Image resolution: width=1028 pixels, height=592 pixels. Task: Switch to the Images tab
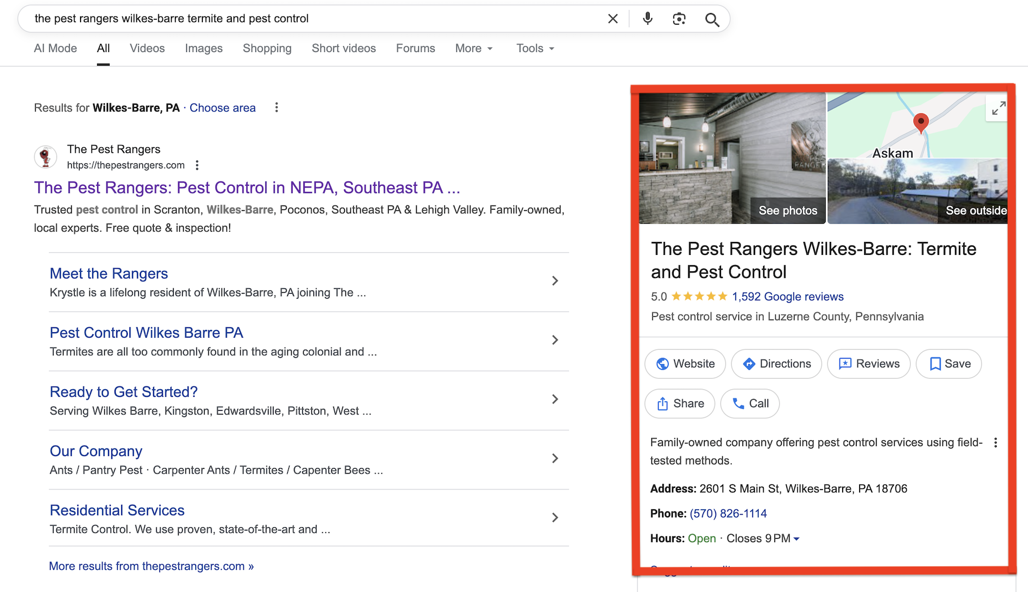click(203, 48)
